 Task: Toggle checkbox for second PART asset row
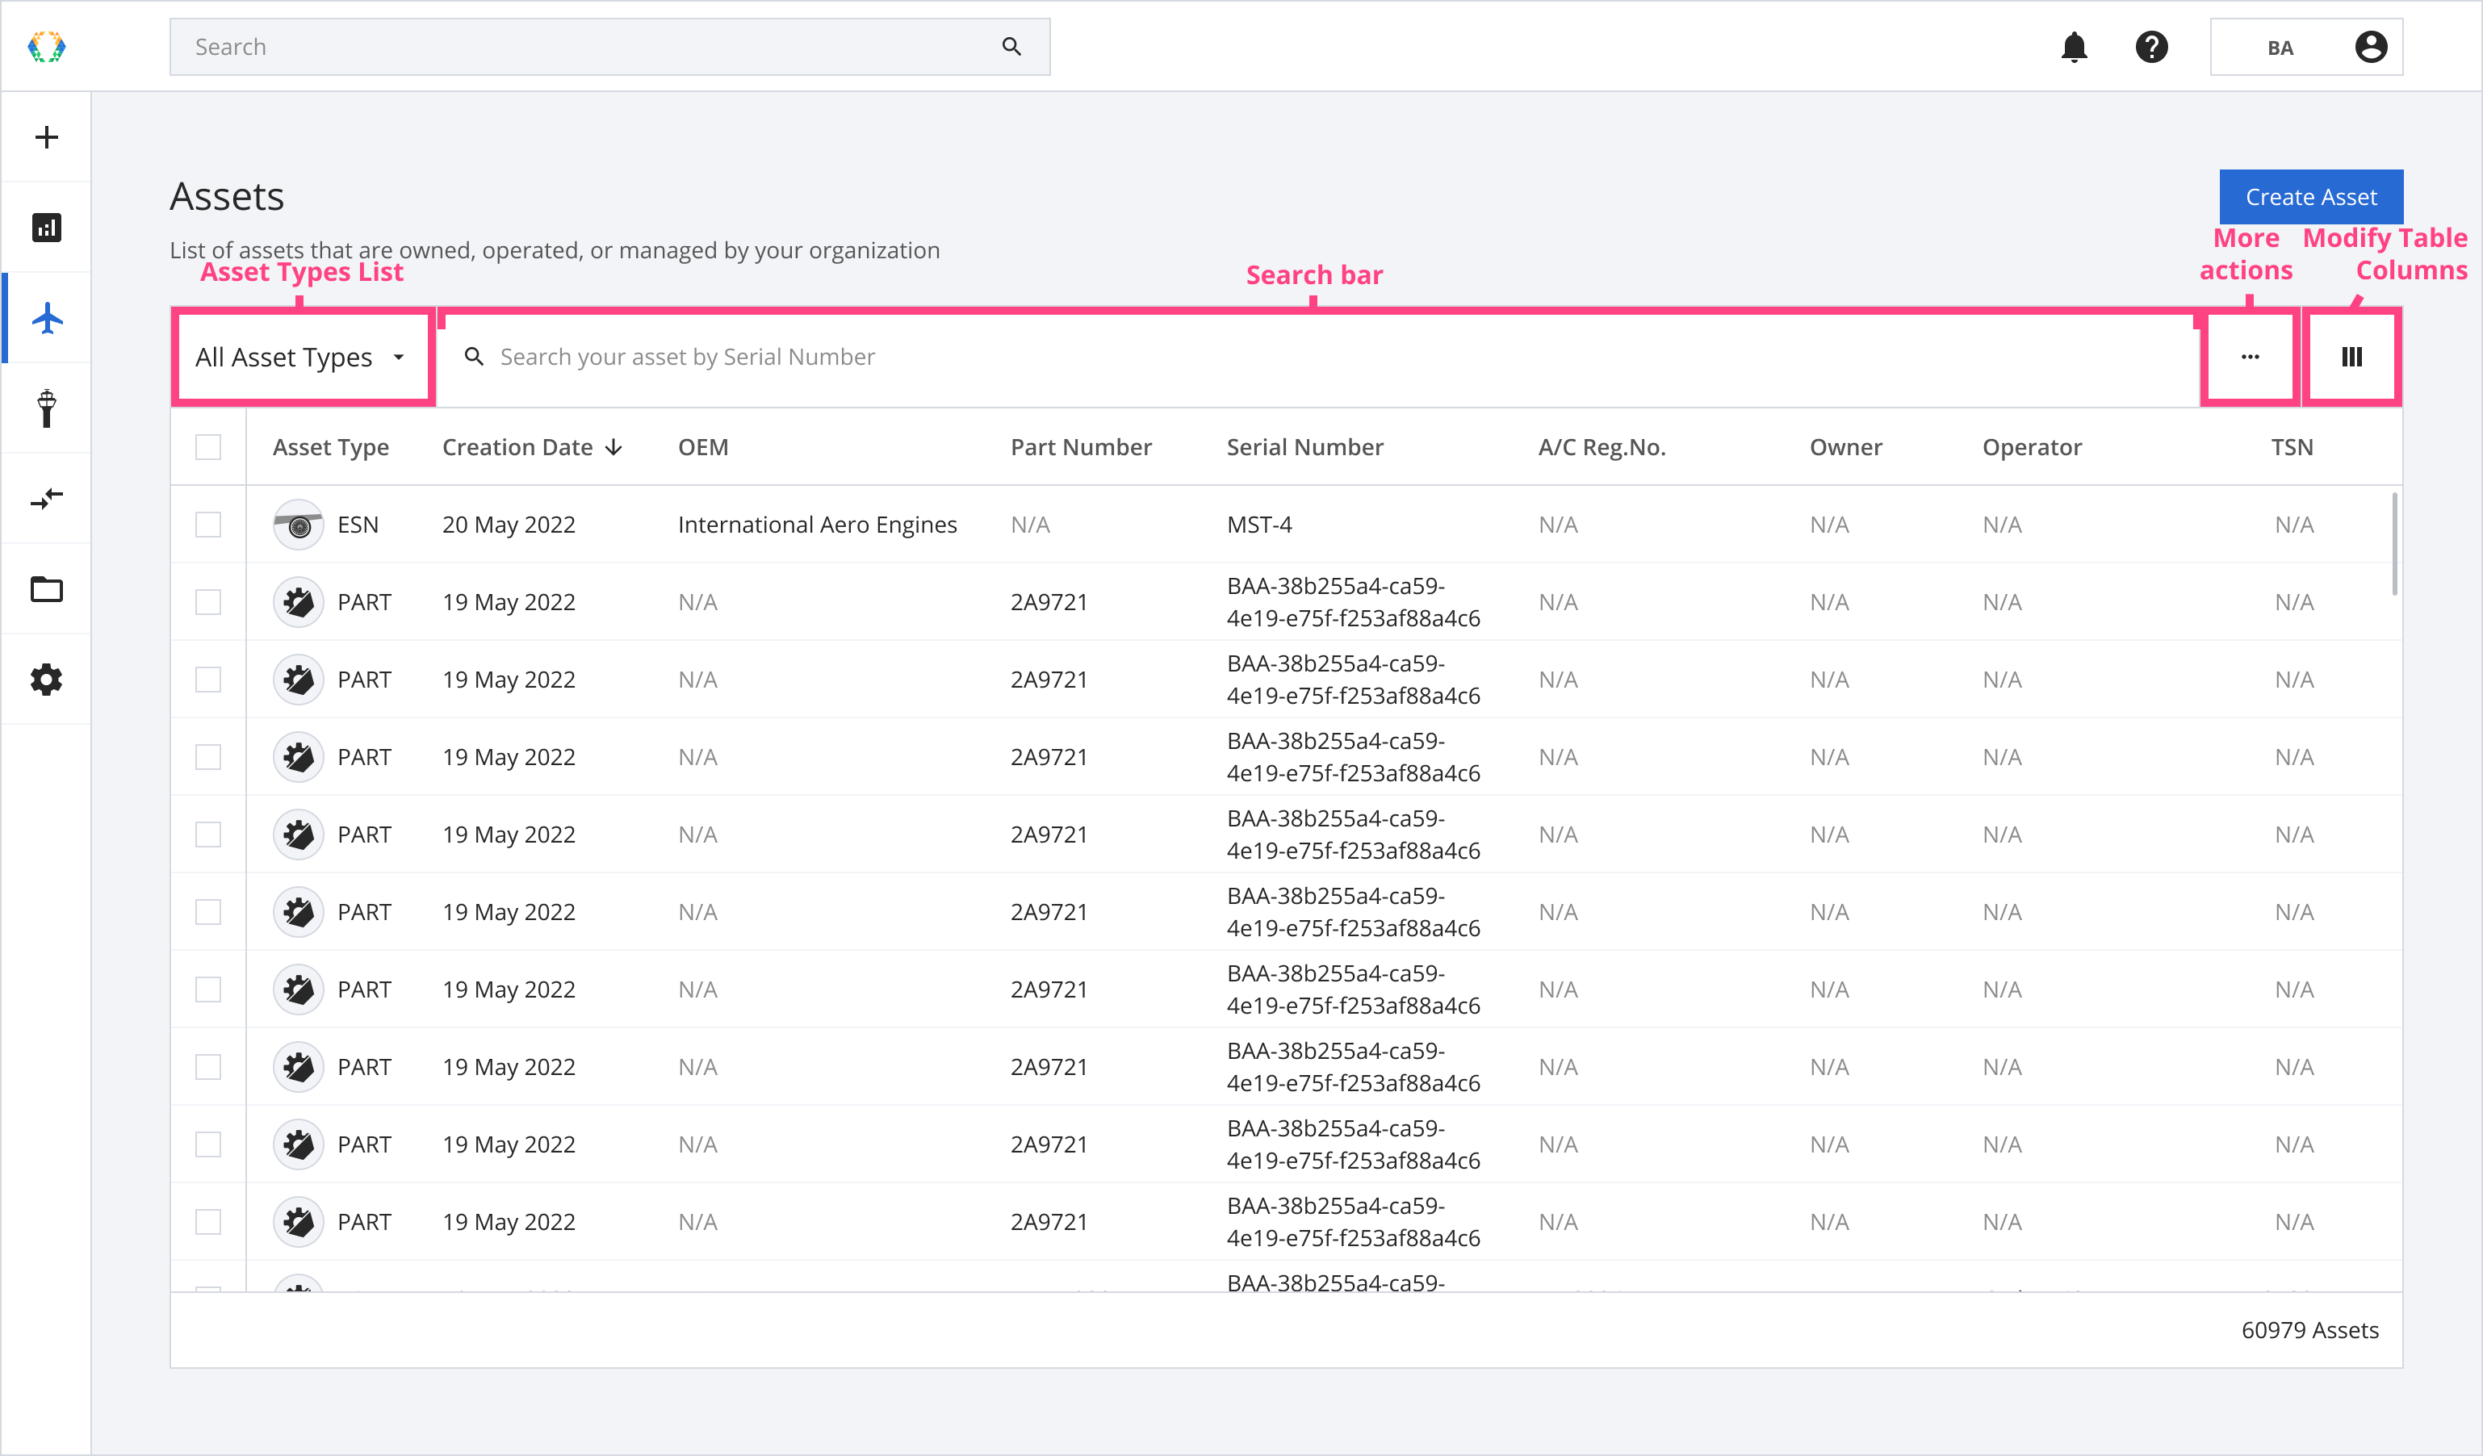click(x=208, y=678)
